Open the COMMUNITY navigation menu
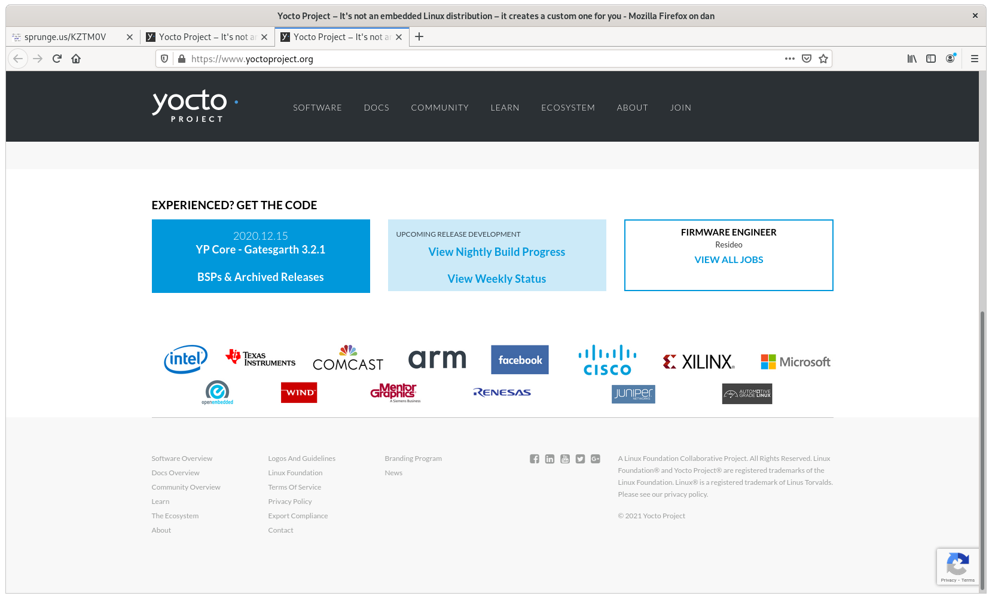 (440, 108)
